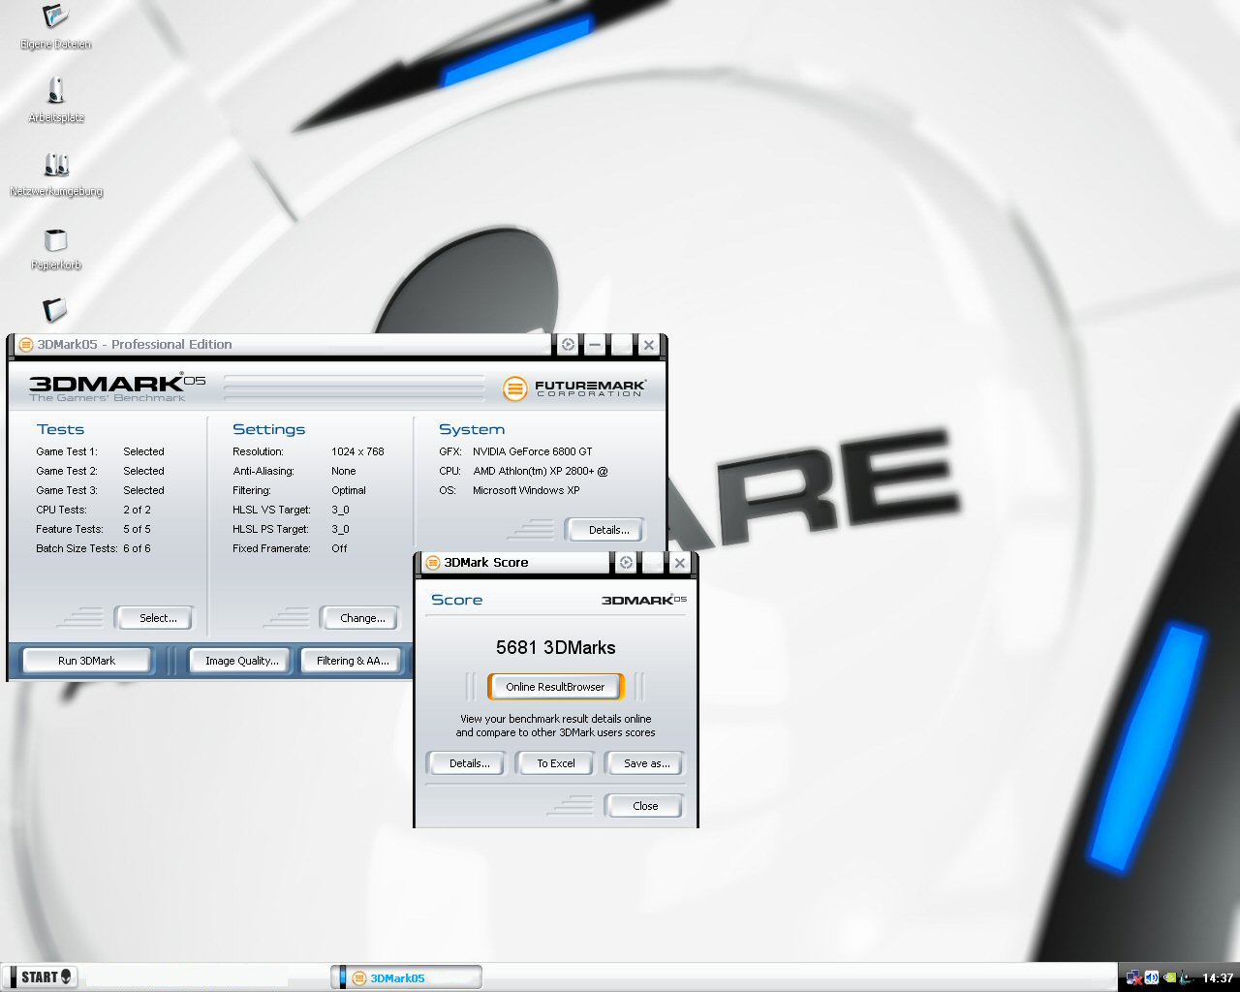Click the 3DMARK05 banner logo in main window

117,387
